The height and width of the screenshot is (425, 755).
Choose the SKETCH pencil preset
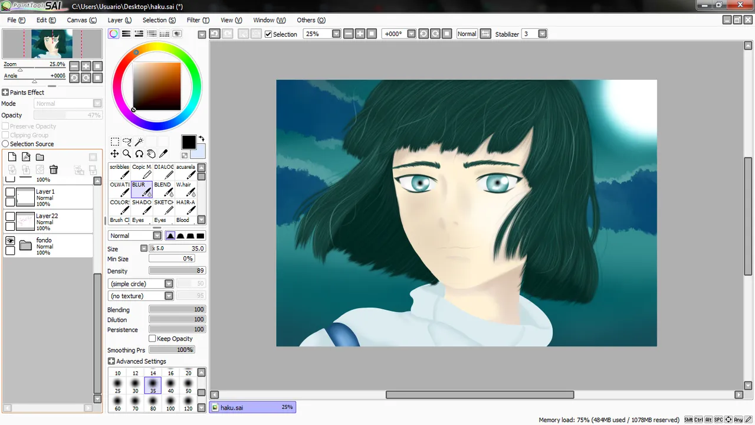pyautogui.click(x=163, y=207)
